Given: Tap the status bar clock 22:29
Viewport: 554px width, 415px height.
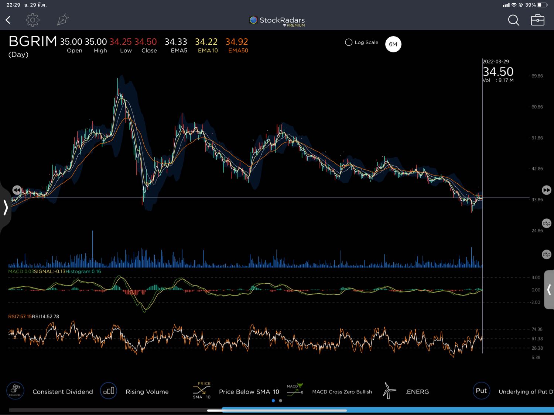Looking at the screenshot, I should (13, 5).
